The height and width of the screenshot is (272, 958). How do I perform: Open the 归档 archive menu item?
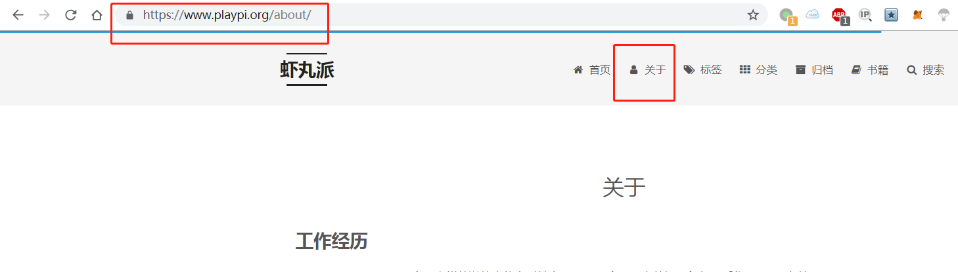tap(814, 69)
